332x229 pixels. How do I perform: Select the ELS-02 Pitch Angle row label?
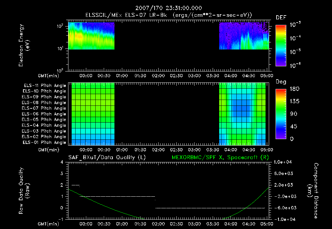(44, 137)
